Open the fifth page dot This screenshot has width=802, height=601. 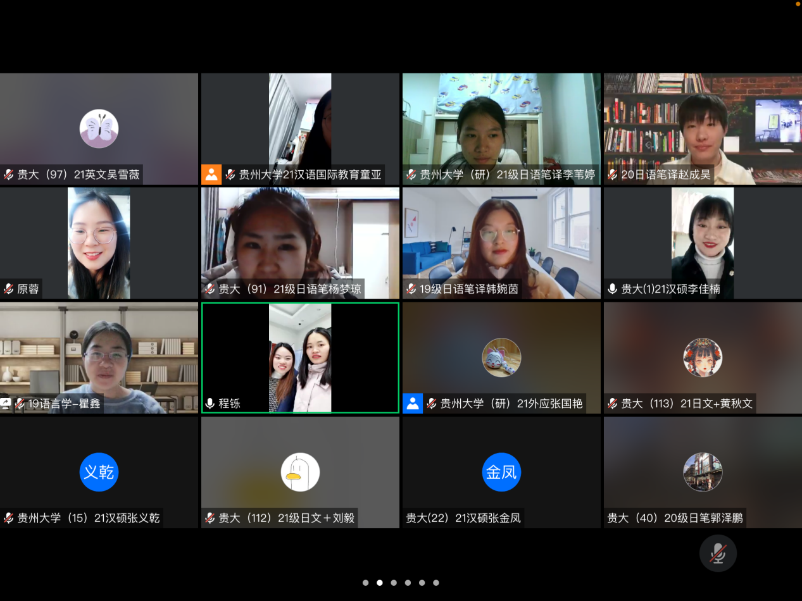[422, 583]
